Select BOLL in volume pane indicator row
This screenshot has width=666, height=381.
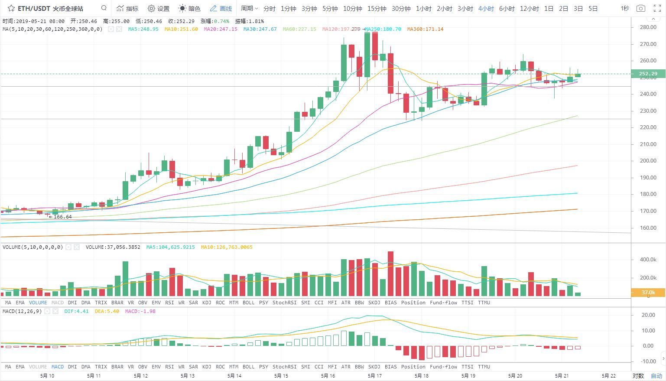coord(248,303)
